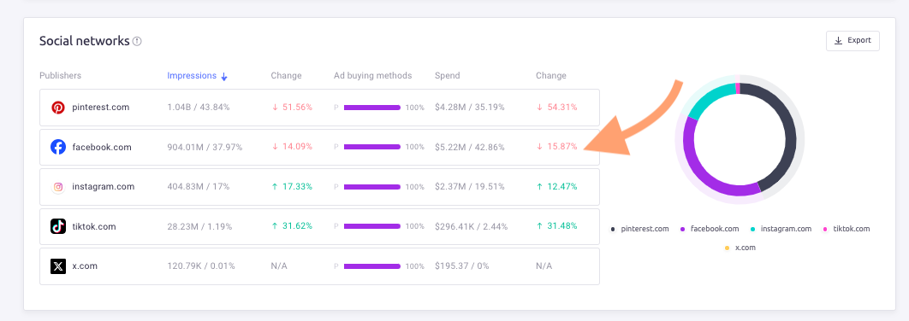Sort by the Impressions column header
This screenshot has width=909, height=321.
(192, 76)
